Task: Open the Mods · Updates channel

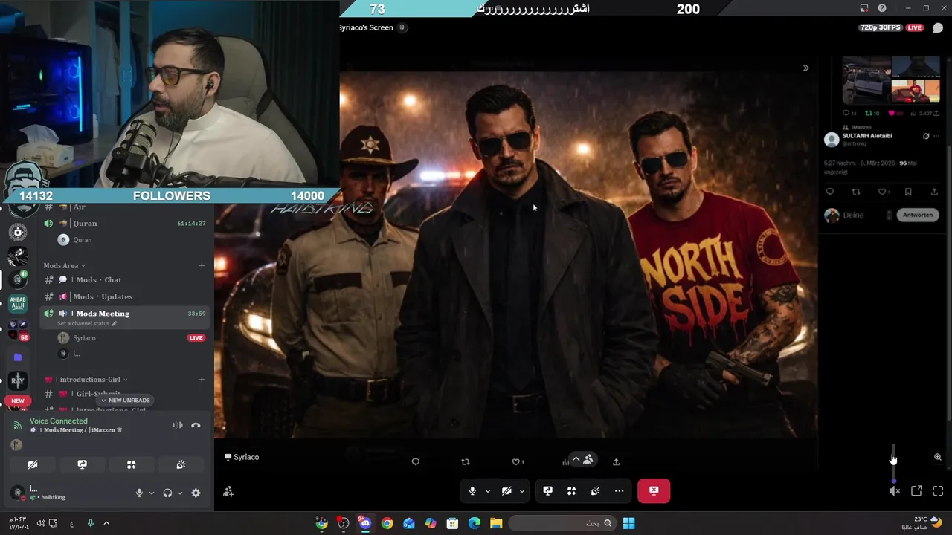Action: click(123, 296)
